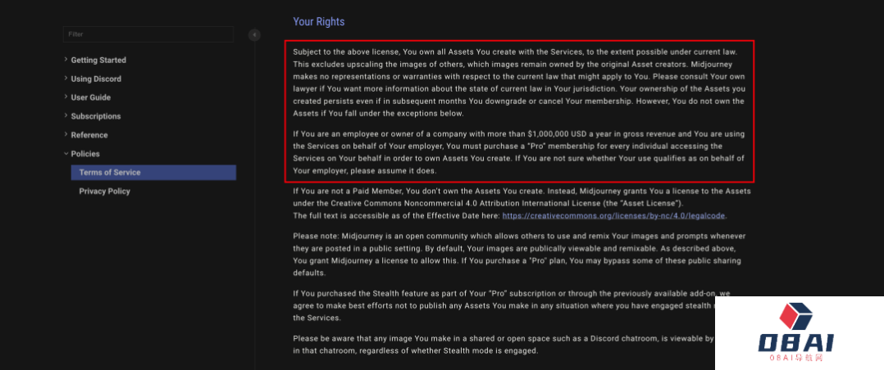Viewport: 884px width, 370px height.
Task: Open the User Guide section
Action: [91, 98]
